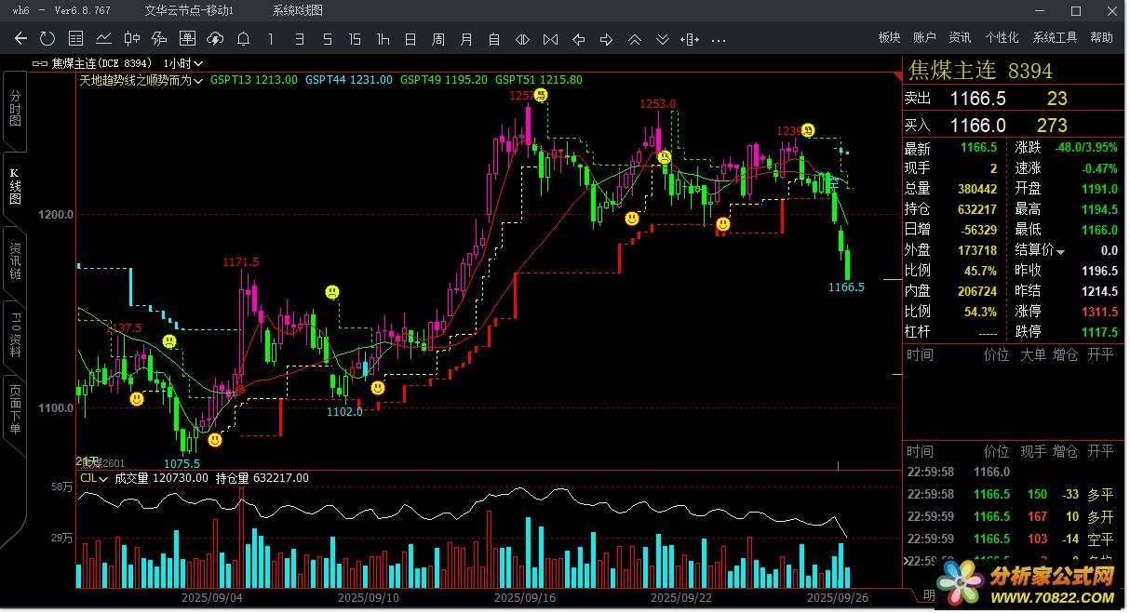Open the three-dot more options icon
The width and height of the screenshot is (1130, 613).
click(718, 39)
